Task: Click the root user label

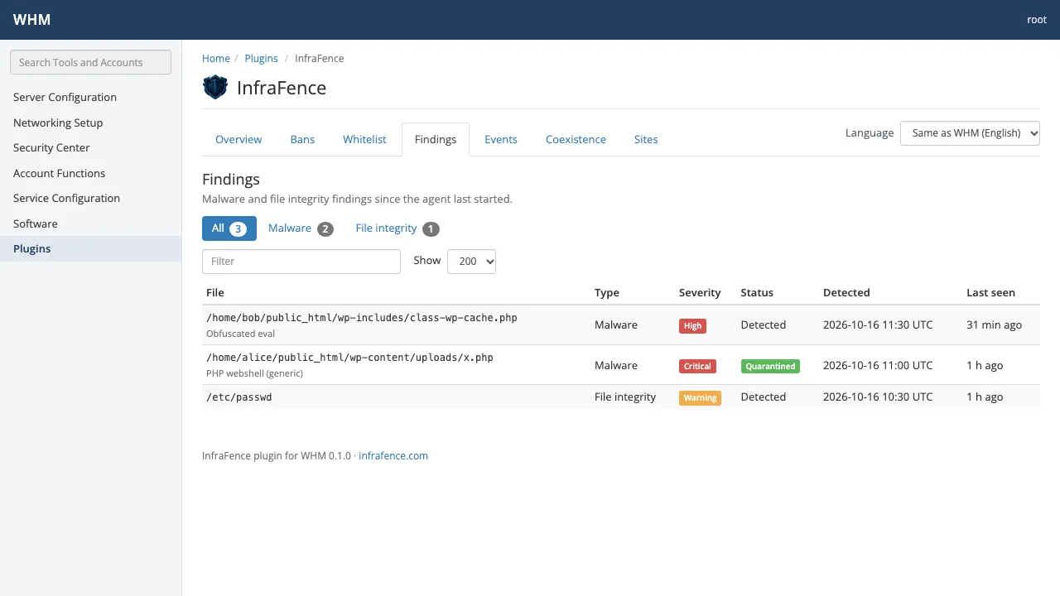Action: click(x=1037, y=20)
